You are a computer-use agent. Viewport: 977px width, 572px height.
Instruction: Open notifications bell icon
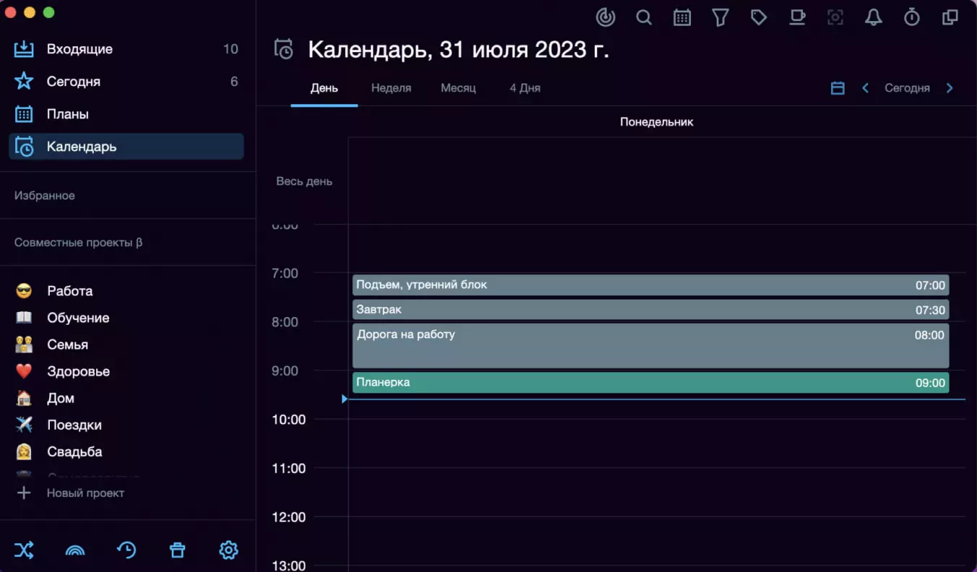tap(874, 17)
